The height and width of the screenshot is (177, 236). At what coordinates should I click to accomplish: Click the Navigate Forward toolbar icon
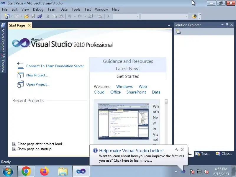[100, 16]
